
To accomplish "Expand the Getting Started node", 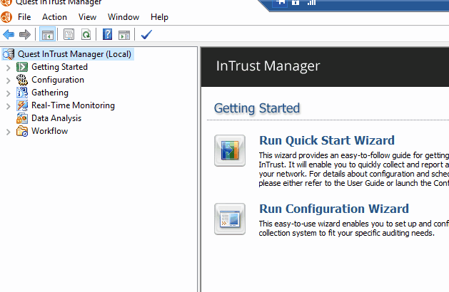I will tap(9, 68).
